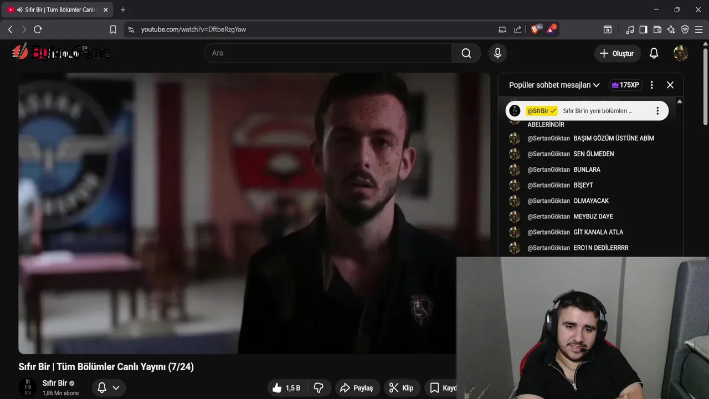Click avatar beside MEYBUZ DAYE message
This screenshot has height=399, width=709.
pyautogui.click(x=515, y=216)
